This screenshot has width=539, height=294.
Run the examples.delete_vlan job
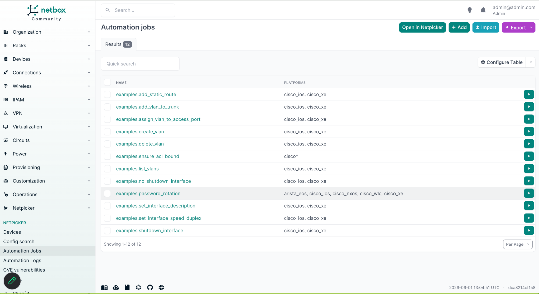529,144
